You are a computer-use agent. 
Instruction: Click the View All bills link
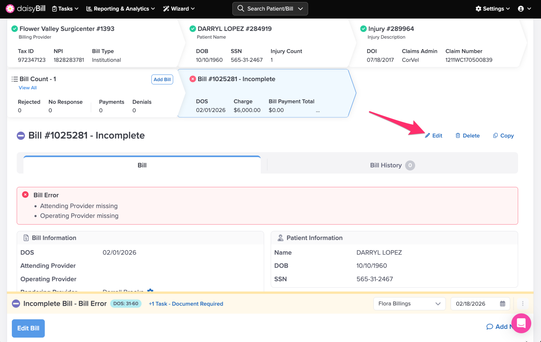tap(27, 88)
